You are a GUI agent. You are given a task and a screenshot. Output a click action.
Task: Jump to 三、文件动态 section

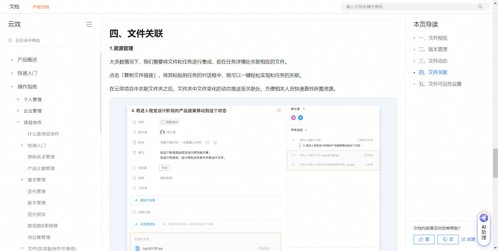coord(433,61)
